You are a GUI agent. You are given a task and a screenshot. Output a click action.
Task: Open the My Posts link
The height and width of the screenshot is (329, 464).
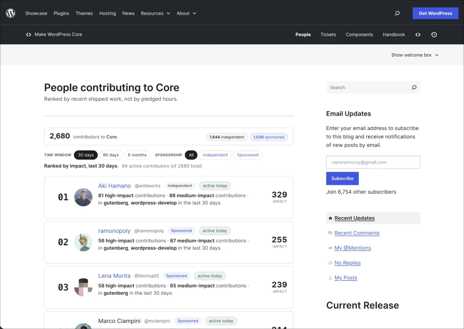pyautogui.click(x=346, y=278)
